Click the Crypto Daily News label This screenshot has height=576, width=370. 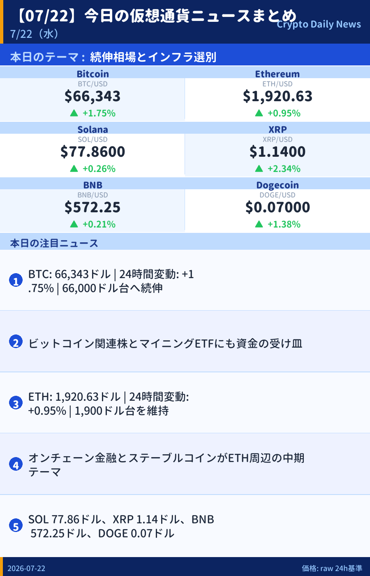coord(319,24)
